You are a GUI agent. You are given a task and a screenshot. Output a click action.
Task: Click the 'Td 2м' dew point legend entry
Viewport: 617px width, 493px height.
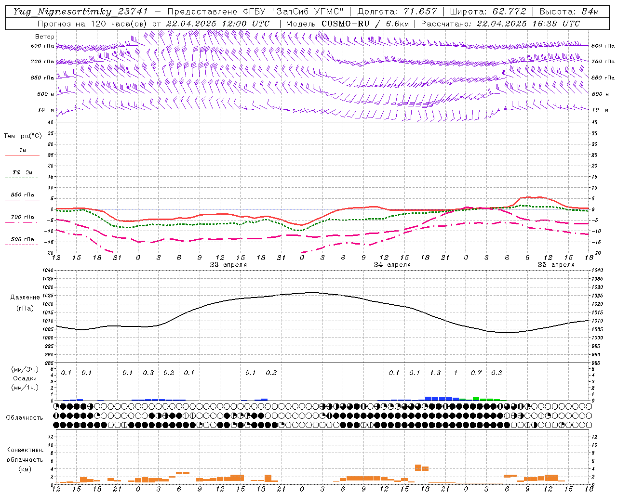tap(23, 172)
